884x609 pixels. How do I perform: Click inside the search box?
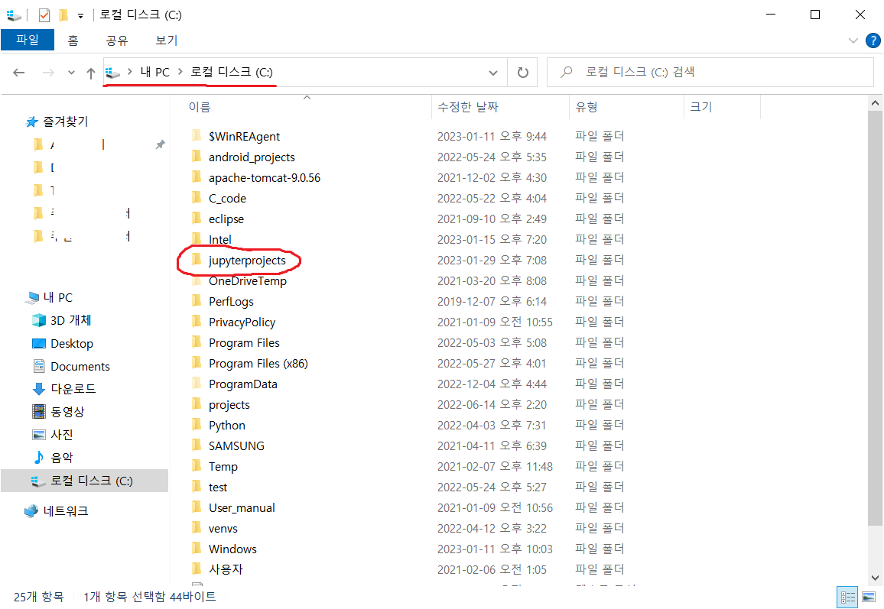[711, 72]
